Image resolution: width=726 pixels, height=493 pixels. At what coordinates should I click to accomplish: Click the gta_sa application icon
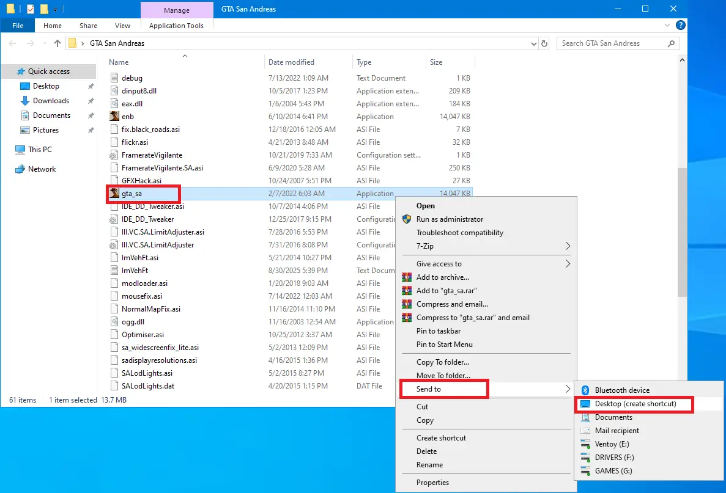click(x=114, y=193)
